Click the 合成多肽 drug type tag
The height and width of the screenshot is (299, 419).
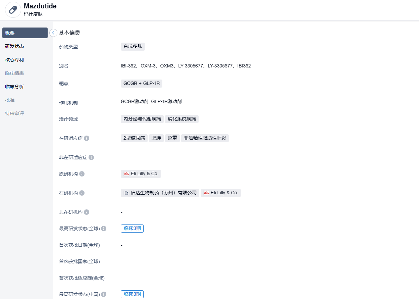tap(133, 47)
